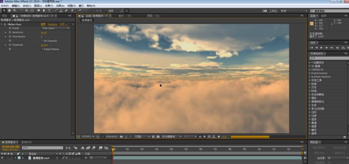Select the Type text tool
Screen dimensions: 349x164
[50, 10]
